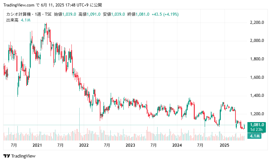Click the 始値 1,039.0 open value

65,14
